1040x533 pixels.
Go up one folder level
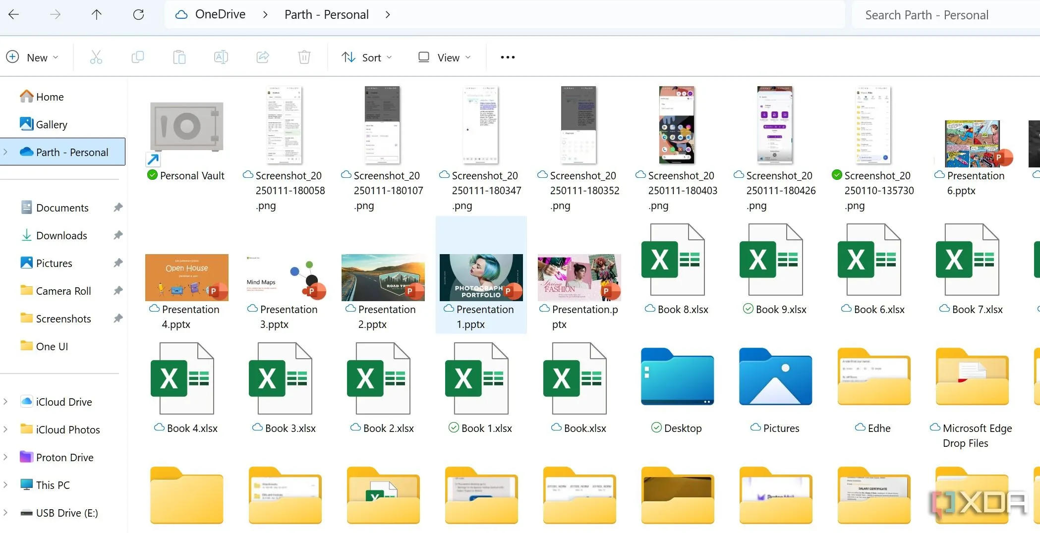click(x=97, y=15)
